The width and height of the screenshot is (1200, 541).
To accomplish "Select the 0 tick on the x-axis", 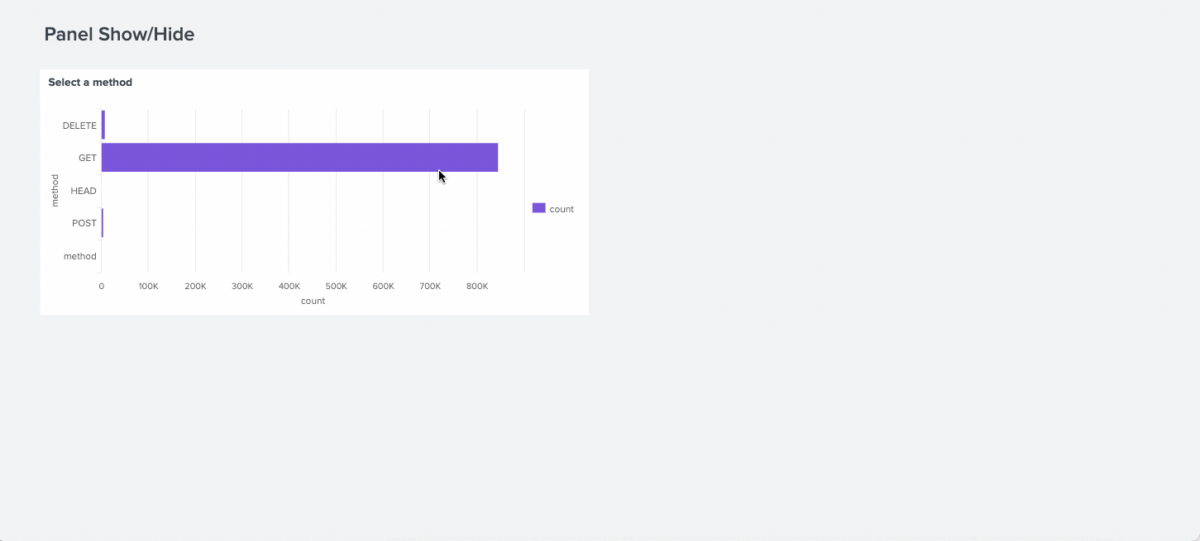I will click(101, 286).
